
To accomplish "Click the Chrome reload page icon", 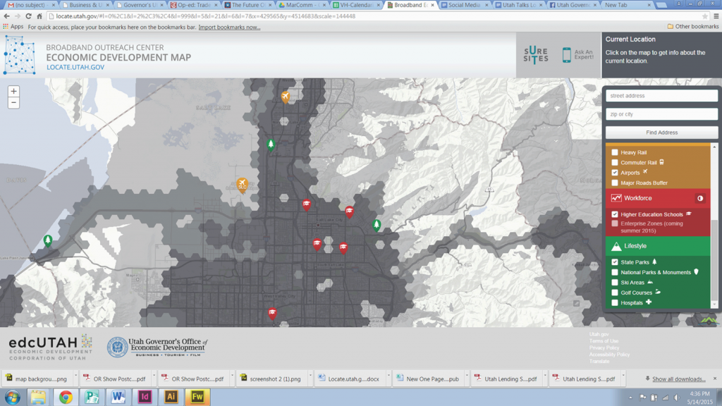I will click(x=28, y=16).
